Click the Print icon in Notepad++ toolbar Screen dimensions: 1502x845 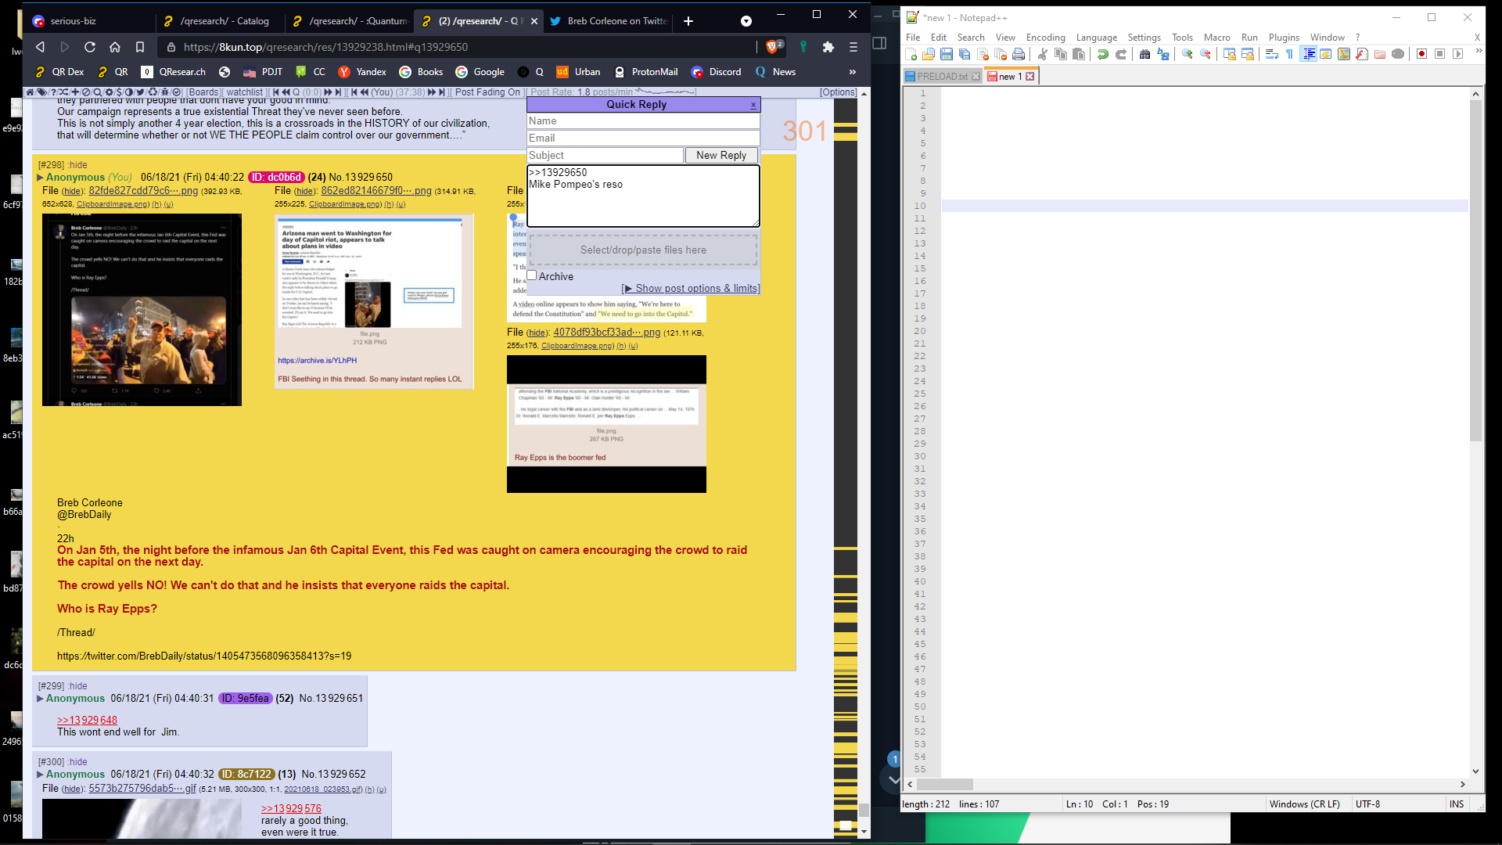[1019, 54]
